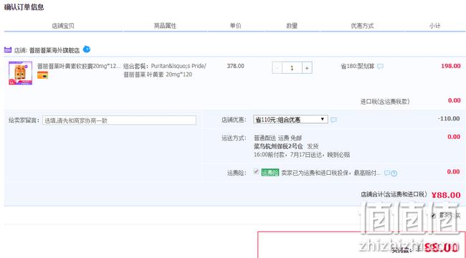Toggle the shipping insurance checkbox

click(256, 171)
